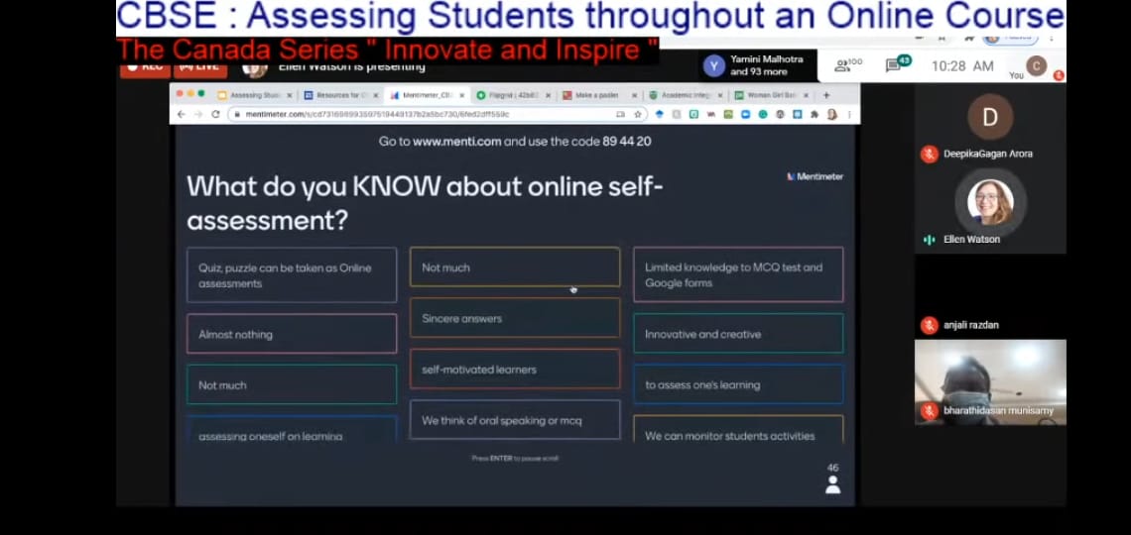Select the "Innovative and creative" response card
The height and width of the screenshot is (535, 1131).
[x=737, y=334]
